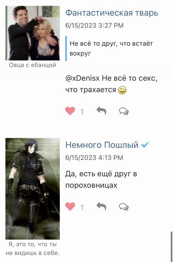The image size is (174, 262).
Task: Click Овца с ебанцой user title
Action: coord(33,65)
